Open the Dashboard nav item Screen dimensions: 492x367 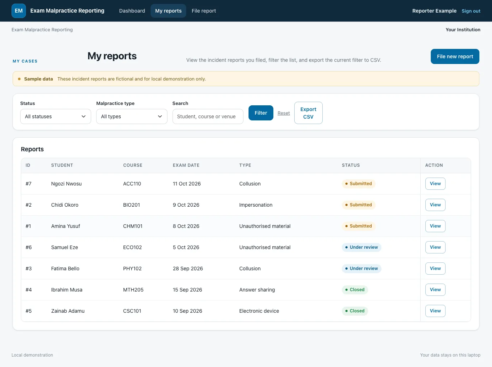(132, 11)
